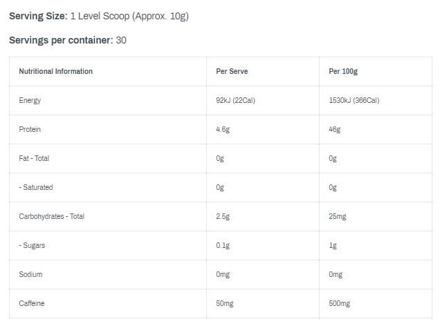Click the Saturated row label

click(x=36, y=187)
